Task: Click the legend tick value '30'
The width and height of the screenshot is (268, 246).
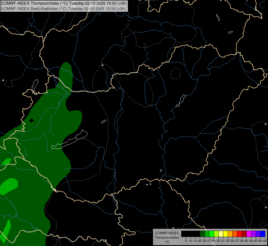Action: pos(218,241)
